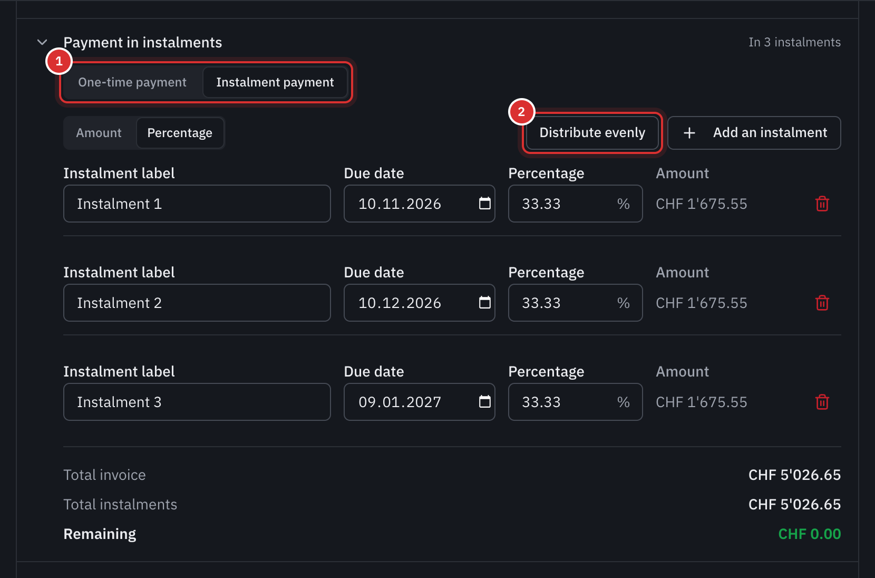Click the Total invoice CHF 5'026.65 value
This screenshot has height=578, width=875.
click(x=794, y=475)
